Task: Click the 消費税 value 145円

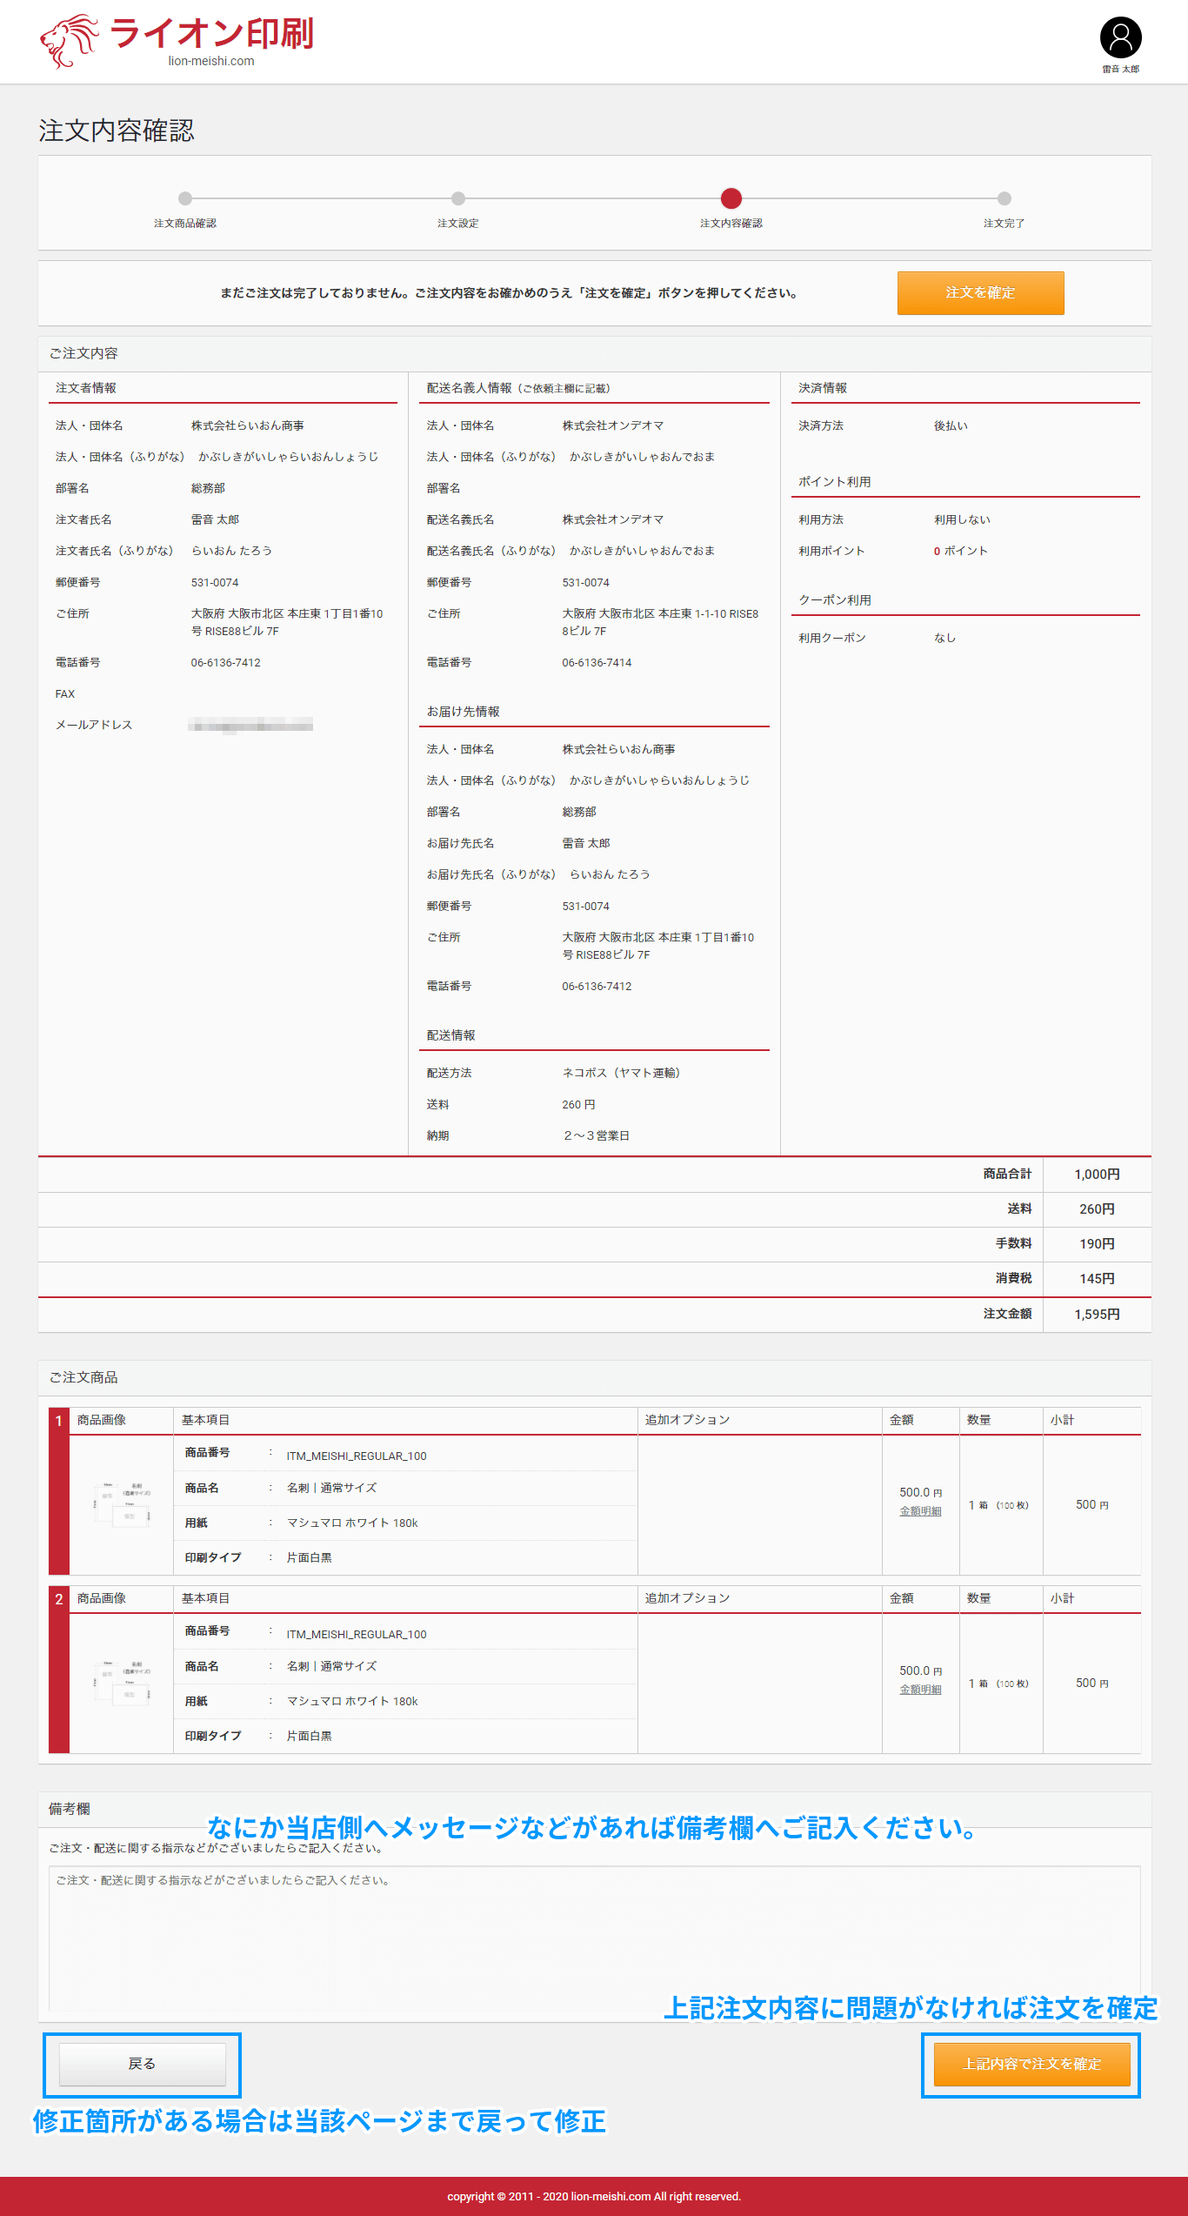Action: pyautogui.click(x=1097, y=1279)
